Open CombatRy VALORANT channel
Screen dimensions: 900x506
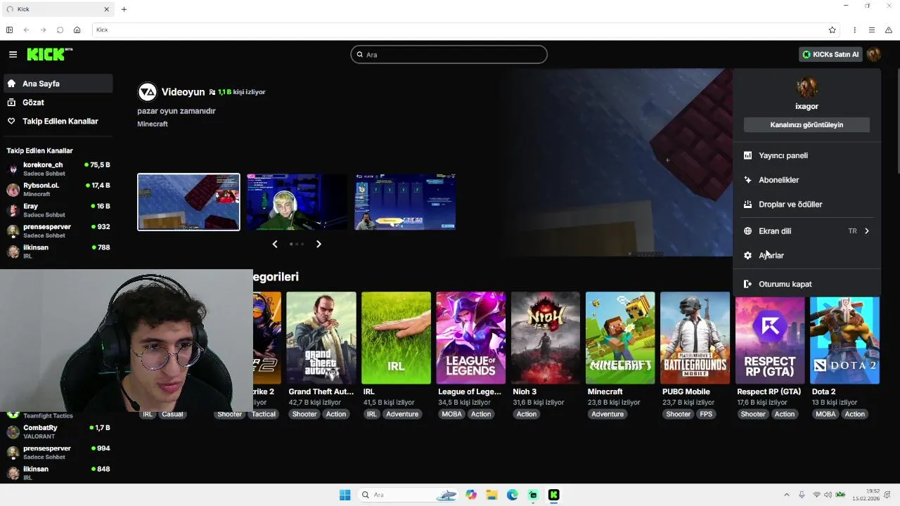(58, 432)
